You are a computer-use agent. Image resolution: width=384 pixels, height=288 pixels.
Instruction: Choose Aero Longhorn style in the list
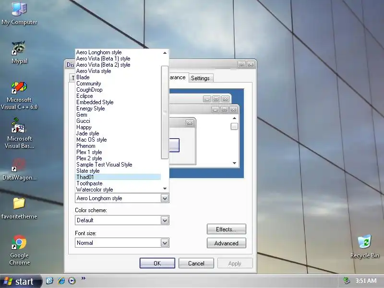118,52
